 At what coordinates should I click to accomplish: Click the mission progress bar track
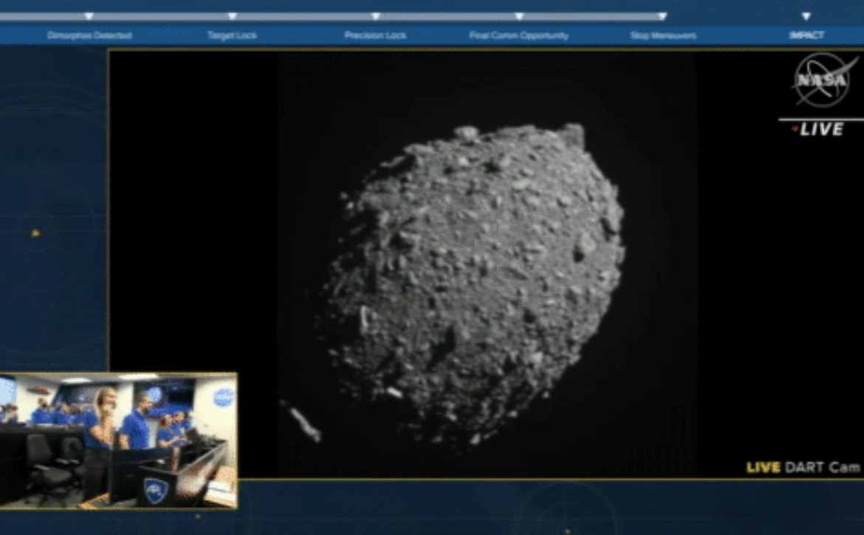[x=333, y=16]
